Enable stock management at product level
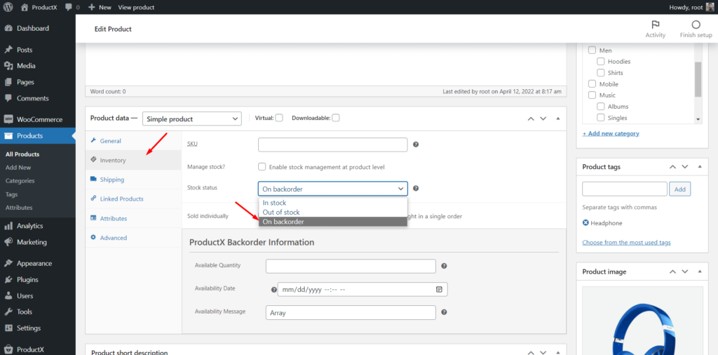 [x=262, y=167]
